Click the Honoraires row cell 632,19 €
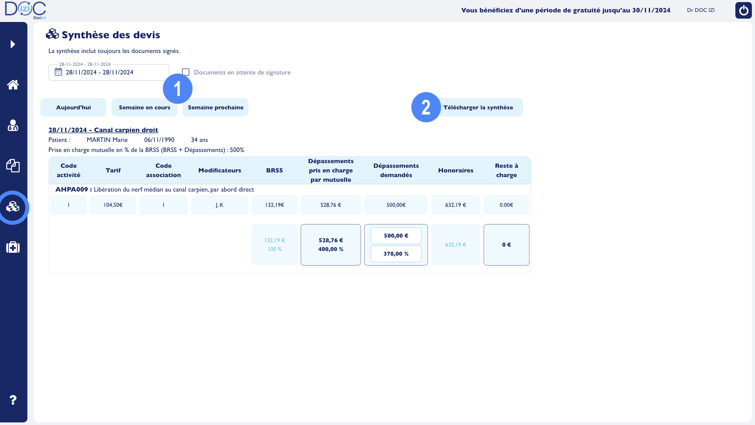This screenshot has width=755, height=425. pos(456,205)
